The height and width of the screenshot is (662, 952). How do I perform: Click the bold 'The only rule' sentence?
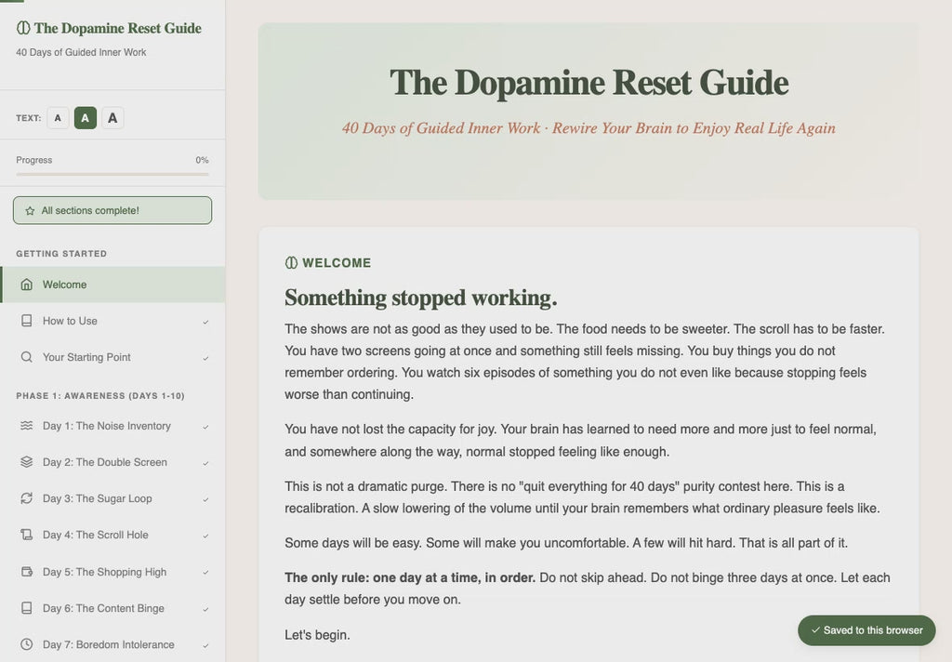410,577
